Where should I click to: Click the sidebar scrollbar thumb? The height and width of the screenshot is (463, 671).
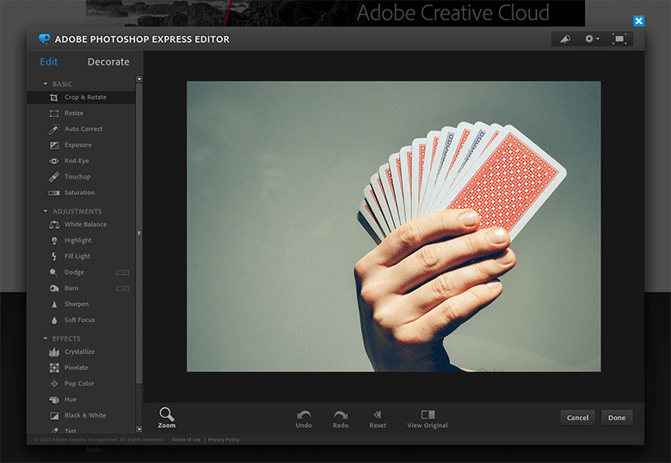(139, 233)
